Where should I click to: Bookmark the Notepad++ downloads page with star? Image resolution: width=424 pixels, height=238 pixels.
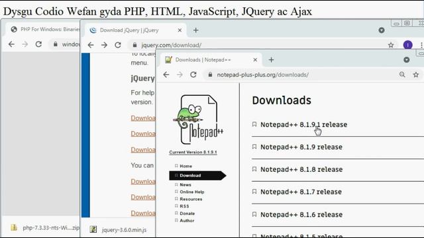[x=416, y=75]
